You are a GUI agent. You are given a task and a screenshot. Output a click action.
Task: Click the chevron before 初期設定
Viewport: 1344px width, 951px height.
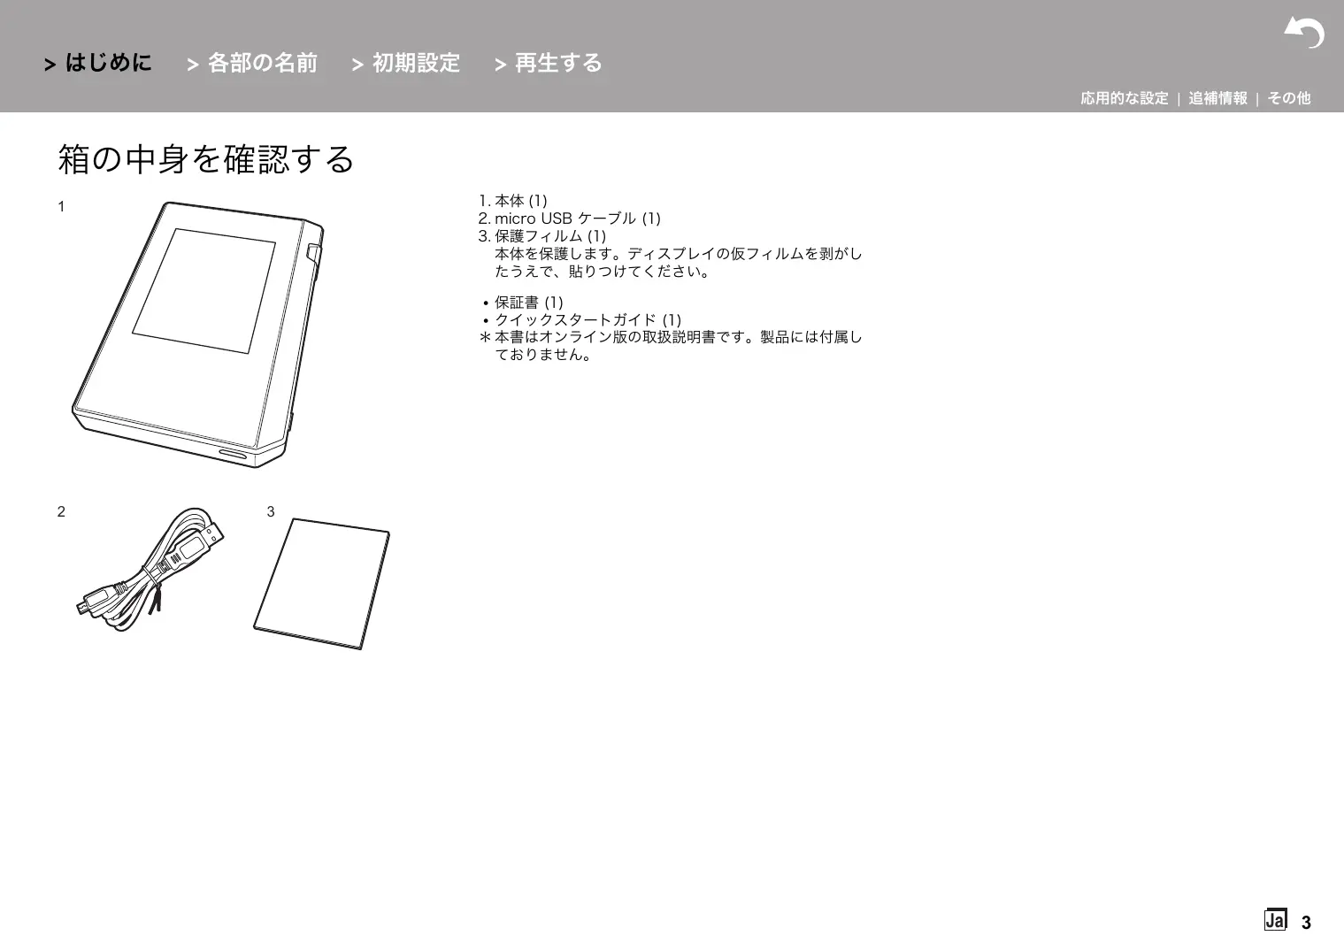click(357, 65)
